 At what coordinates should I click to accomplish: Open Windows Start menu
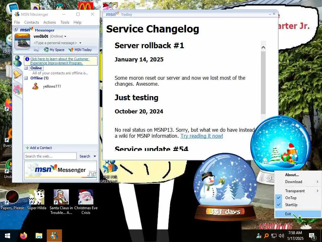click(8, 236)
